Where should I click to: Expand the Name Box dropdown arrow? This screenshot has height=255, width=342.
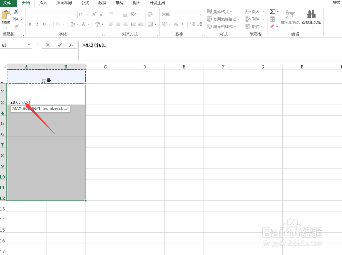29,45
